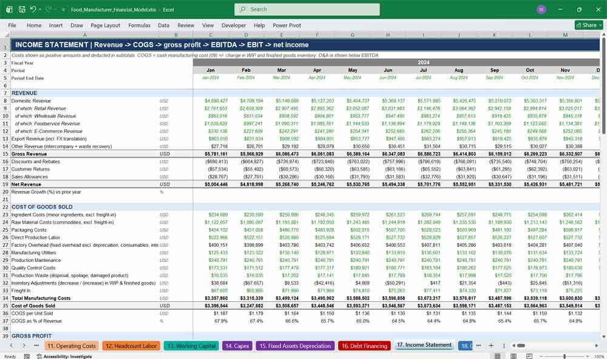Open the Help ribbon tab
Viewport: 607px width, 359px height.
[x=259, y=25]
